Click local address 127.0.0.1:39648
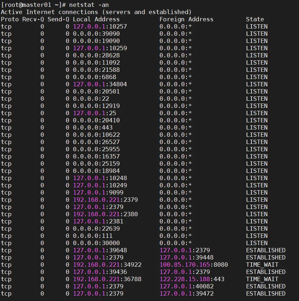 (x=100, y=250)
